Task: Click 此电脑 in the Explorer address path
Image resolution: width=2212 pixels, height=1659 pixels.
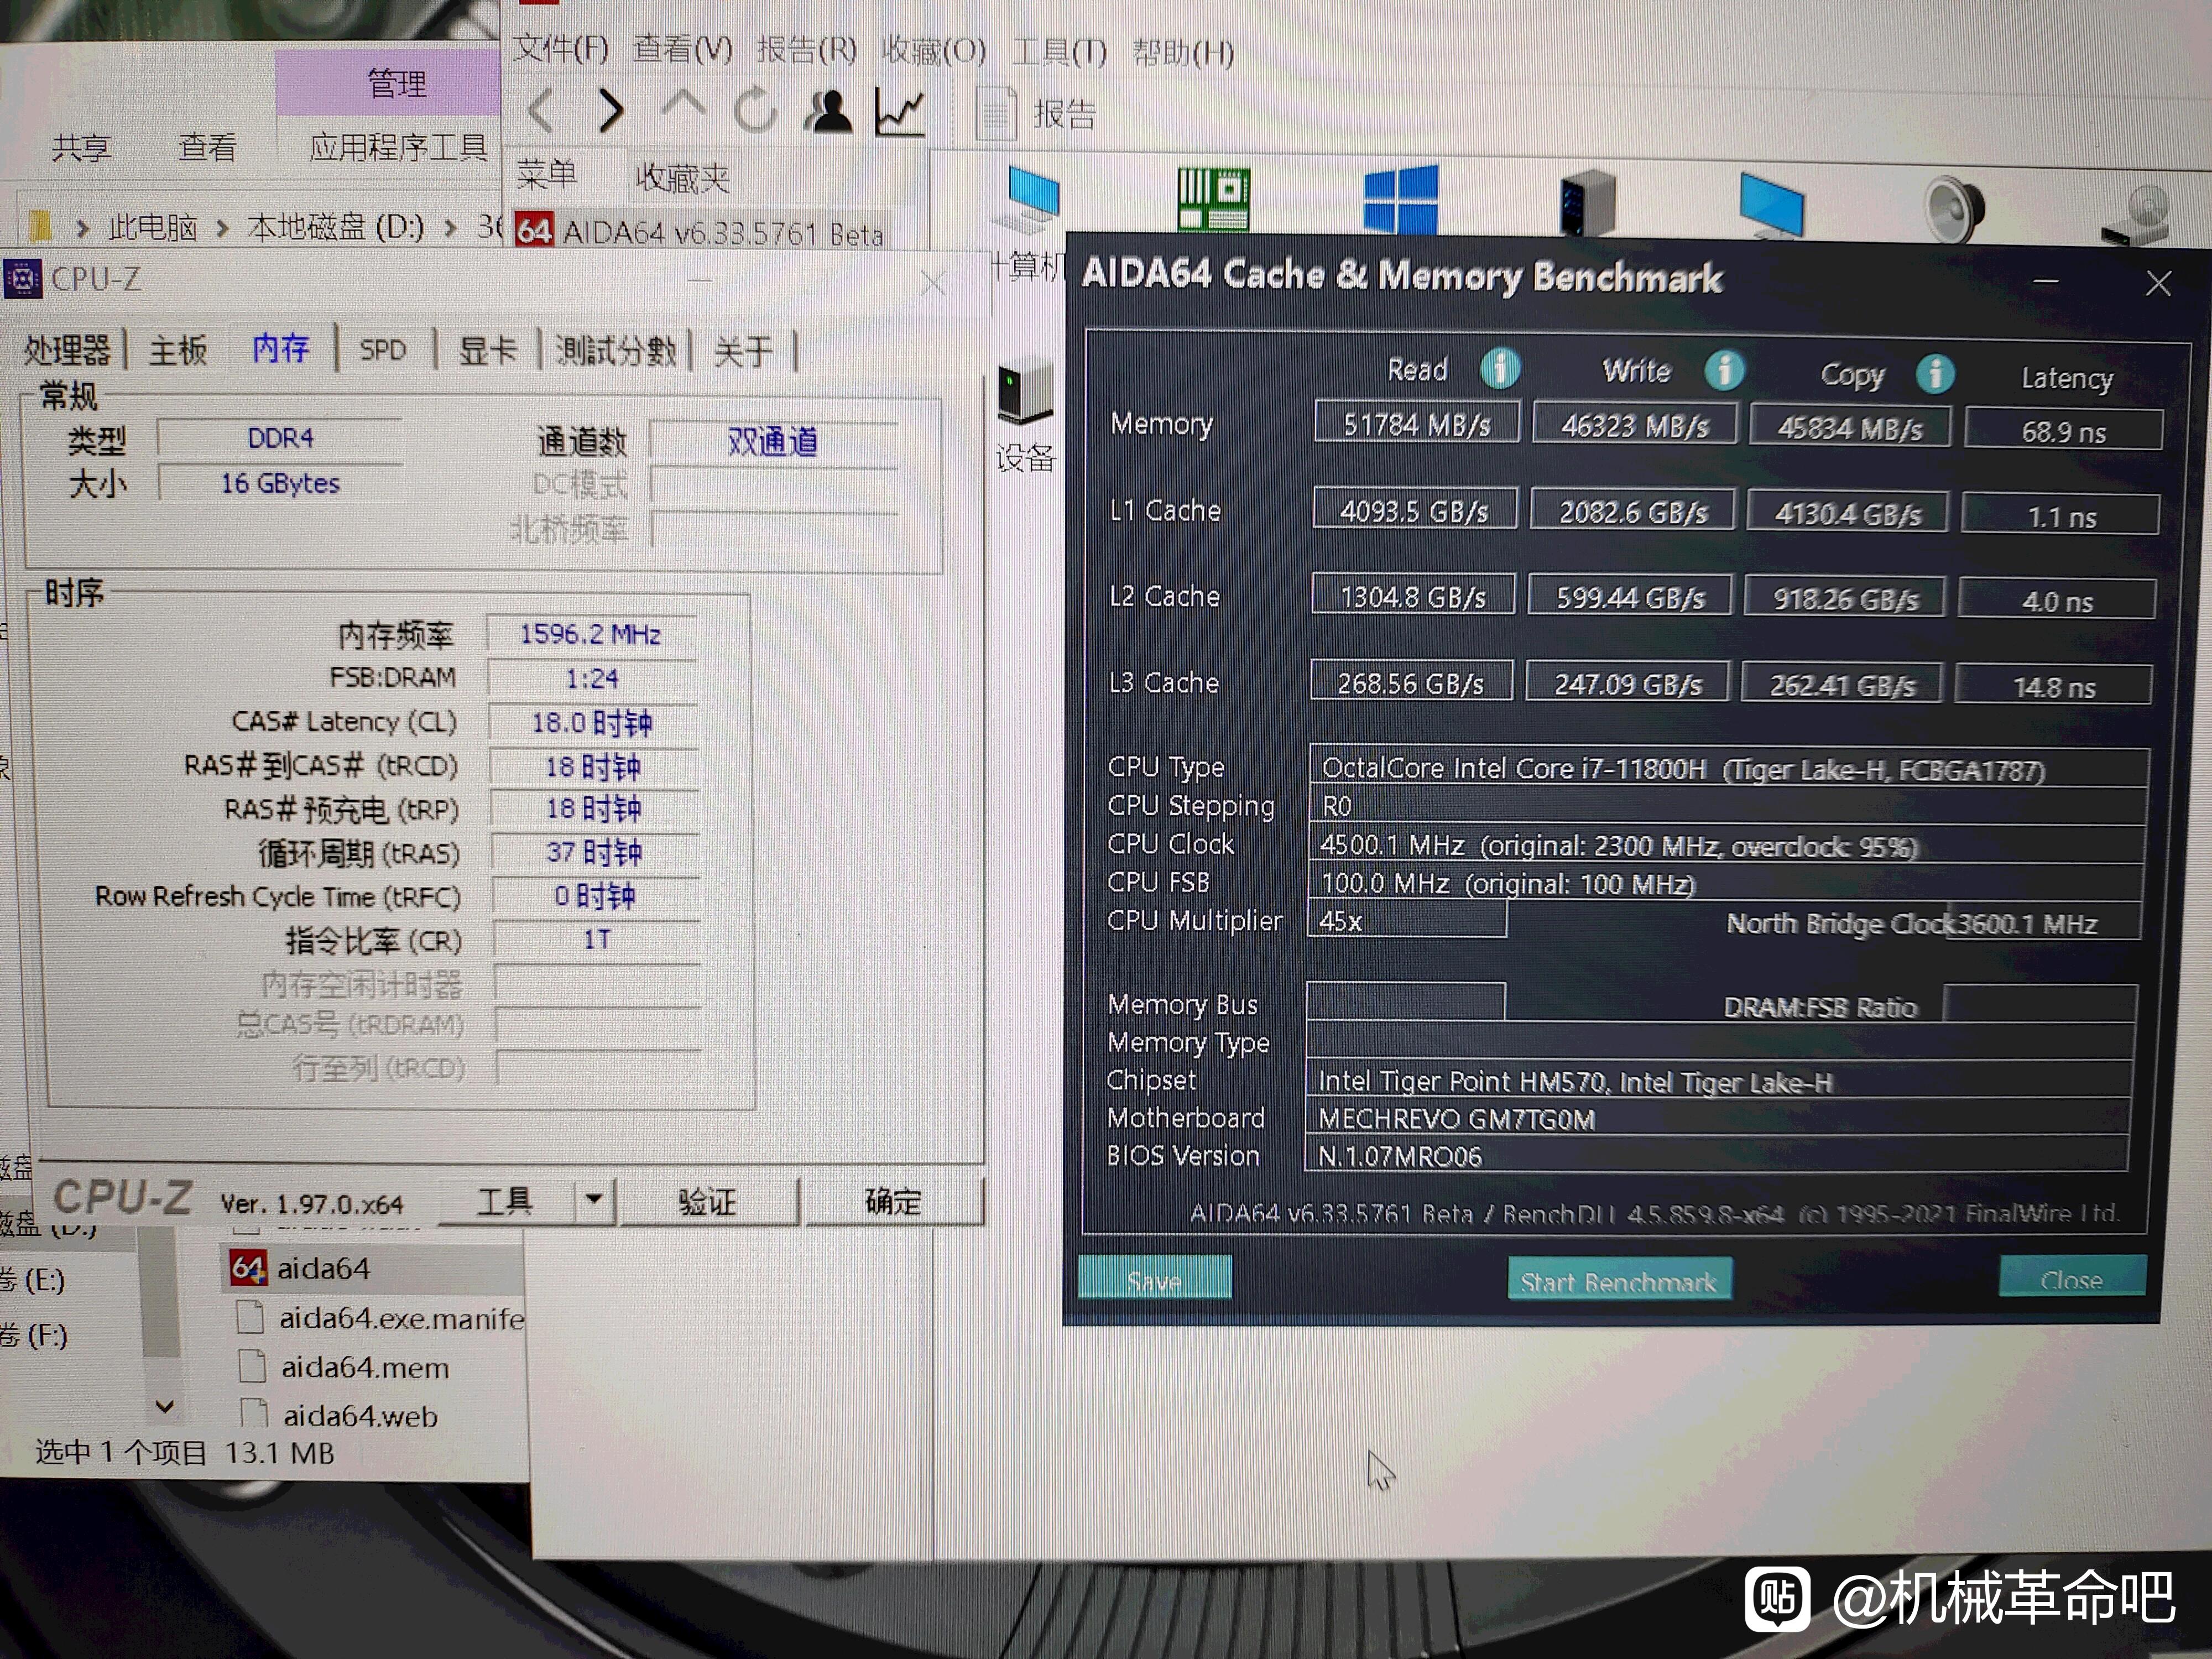Action: (153, 228)
